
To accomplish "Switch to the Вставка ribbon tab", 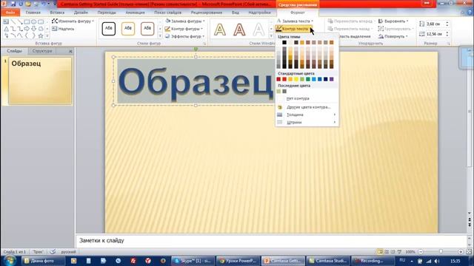I will pos(57,13).
